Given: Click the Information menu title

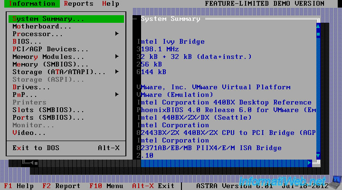Looking at the screenshot, I should coord(32,4).
